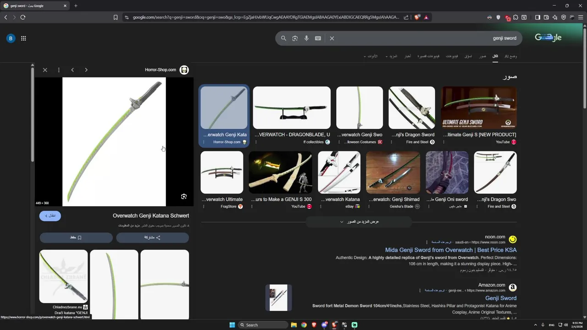Open Chrome from the taskbar
587x330 pixels.
click(304, 325)
